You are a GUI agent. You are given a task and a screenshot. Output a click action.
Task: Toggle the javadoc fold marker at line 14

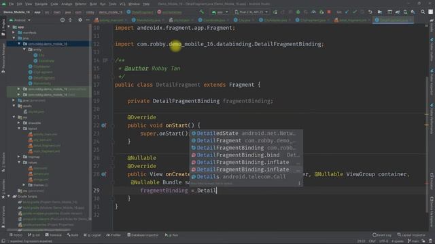(113, 60)
